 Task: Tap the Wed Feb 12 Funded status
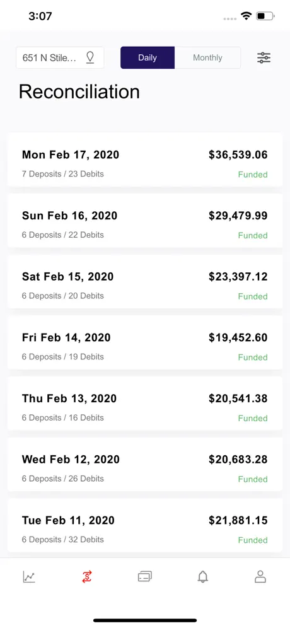pyautogui.click(x=253, y=479)
